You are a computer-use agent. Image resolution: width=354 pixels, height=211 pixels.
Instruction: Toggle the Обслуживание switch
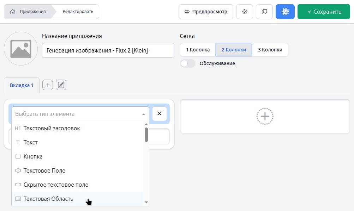point(188,63)
